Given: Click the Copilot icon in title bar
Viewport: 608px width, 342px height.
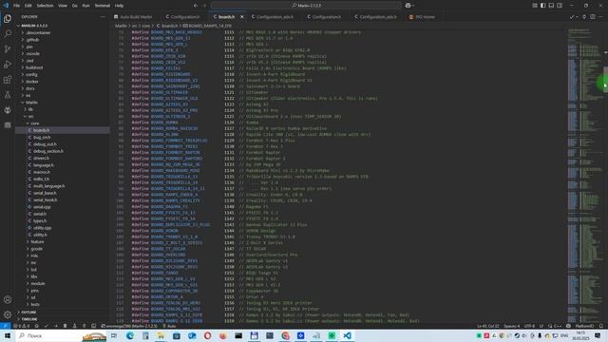Looking at the screenshot, I should click(x=408, y=6).
